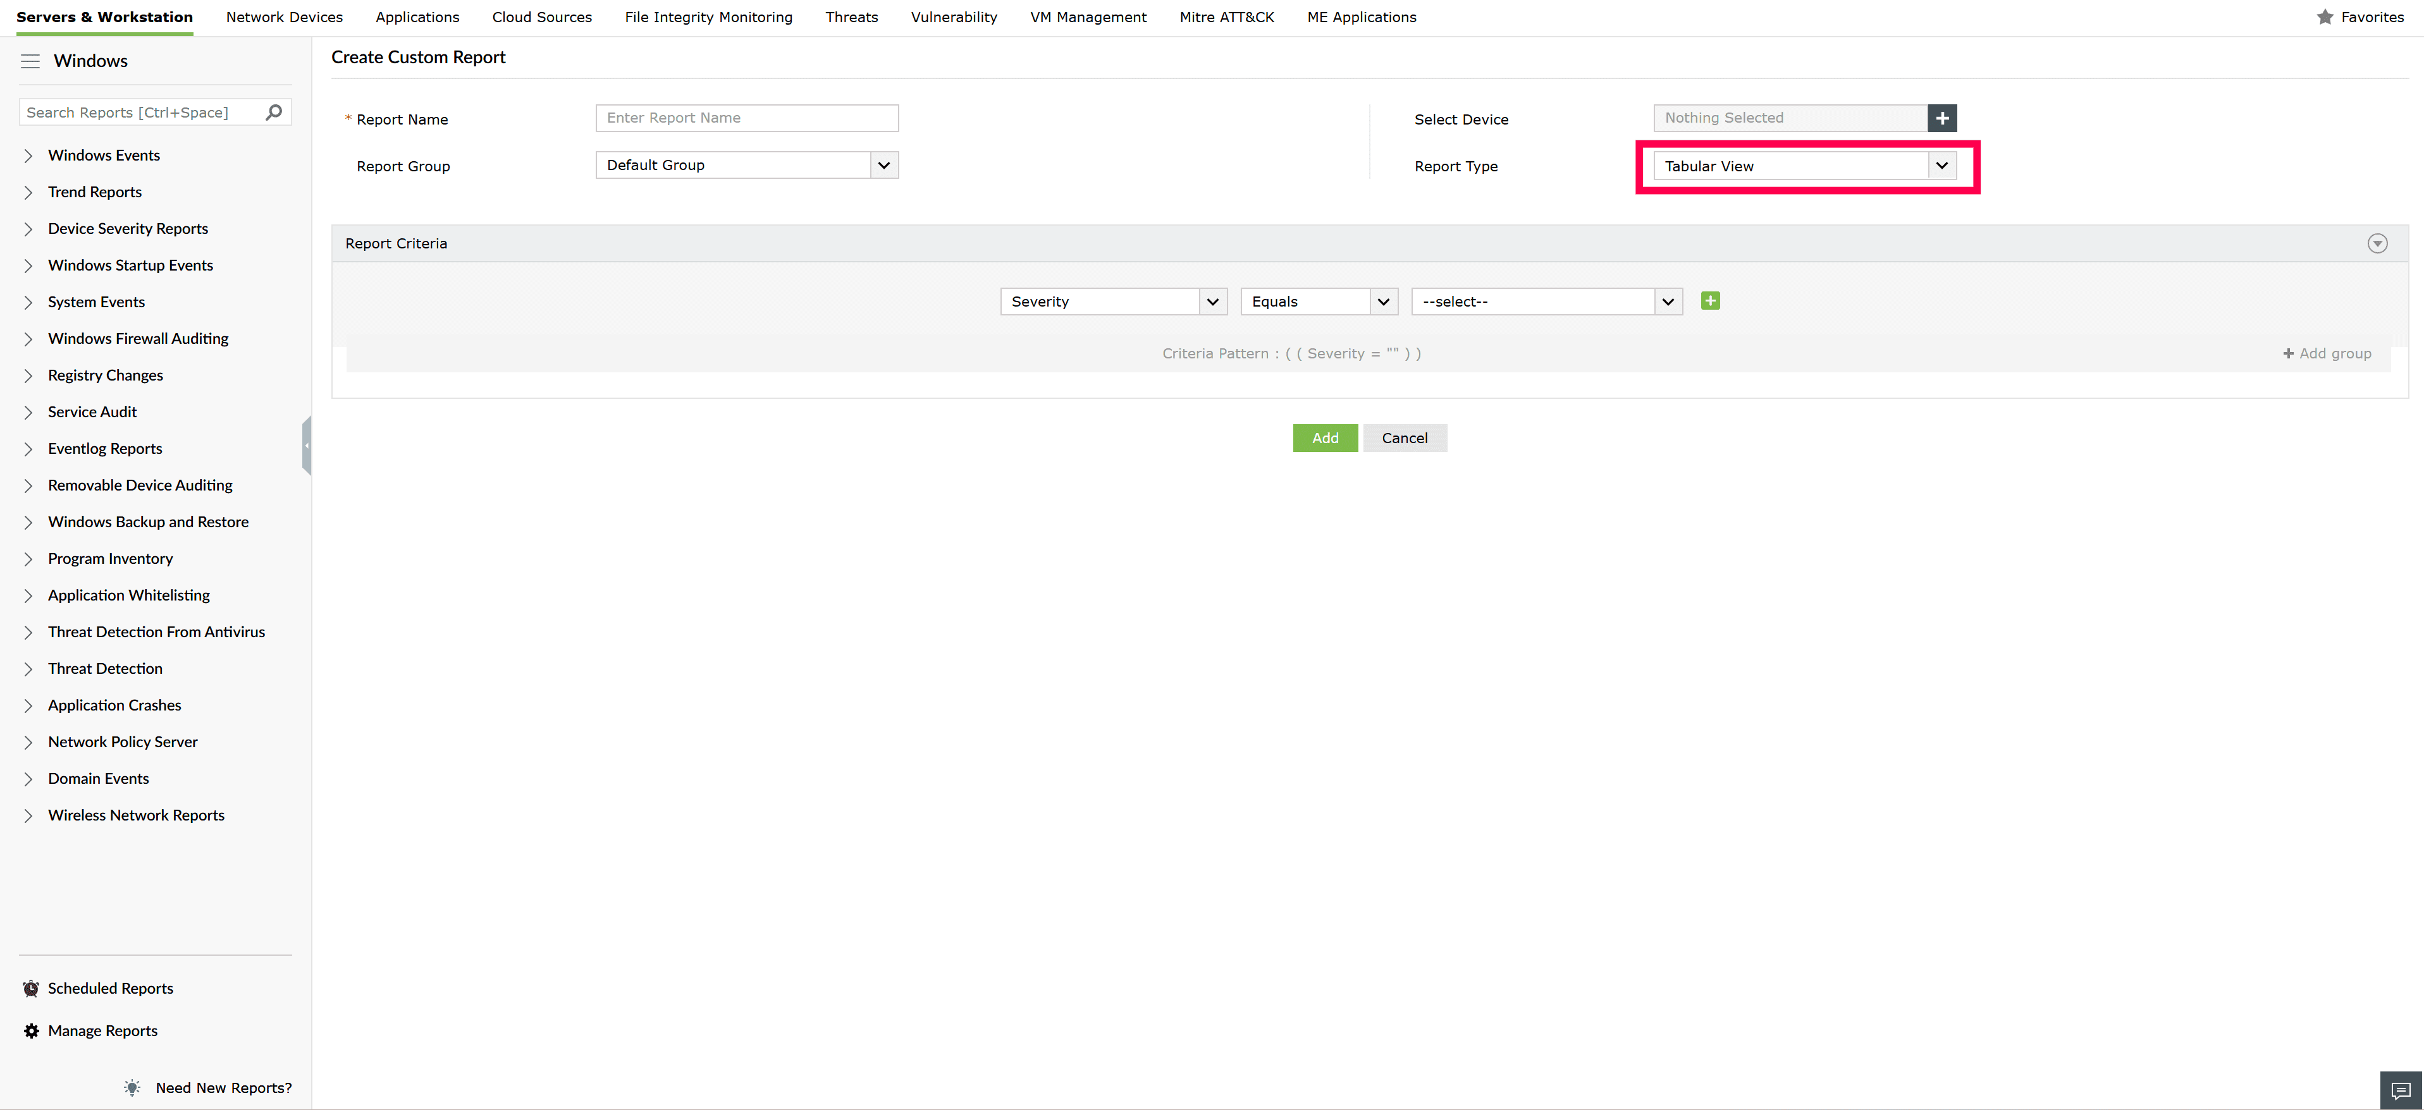Click the Favorites star icon
Screen dimensions: 2424x1110
(2325, 17)
